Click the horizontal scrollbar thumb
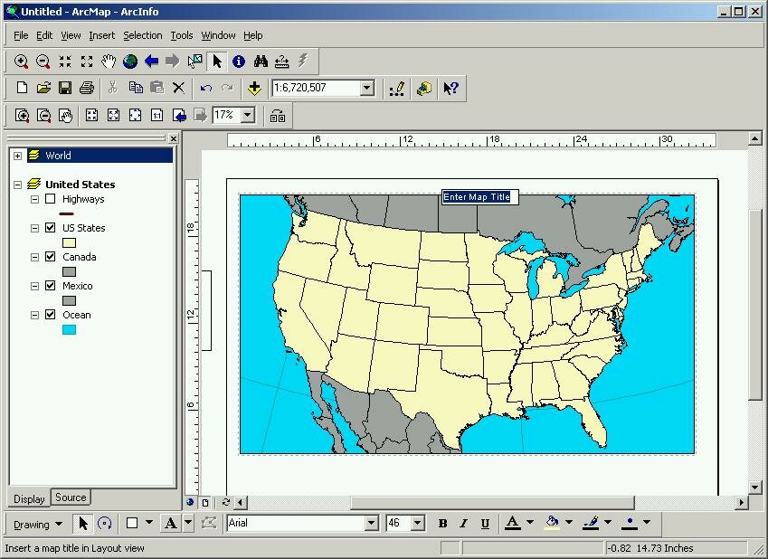The width and height of the screenshot is (768, 559). point(492,502)
